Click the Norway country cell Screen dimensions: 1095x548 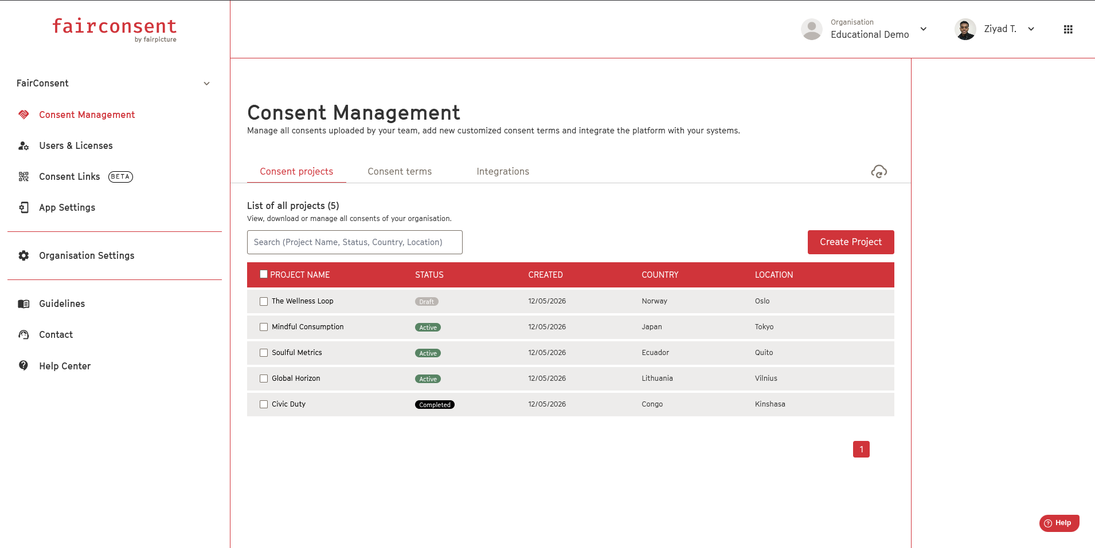click(x=654, y=301)
